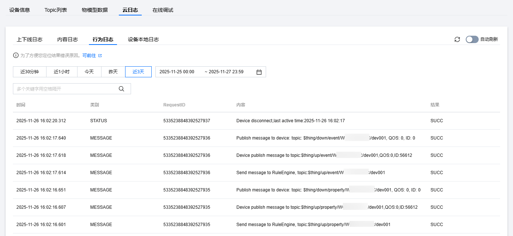Toggle the 自动刷新 switch

(x=472, y=39)
